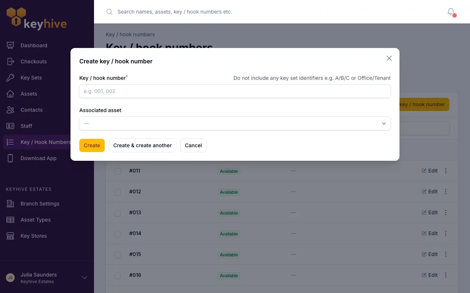Click the Key / Hook Numbers list icon
Viewport: 470px width, 293px height.
(x=10, y=142)
